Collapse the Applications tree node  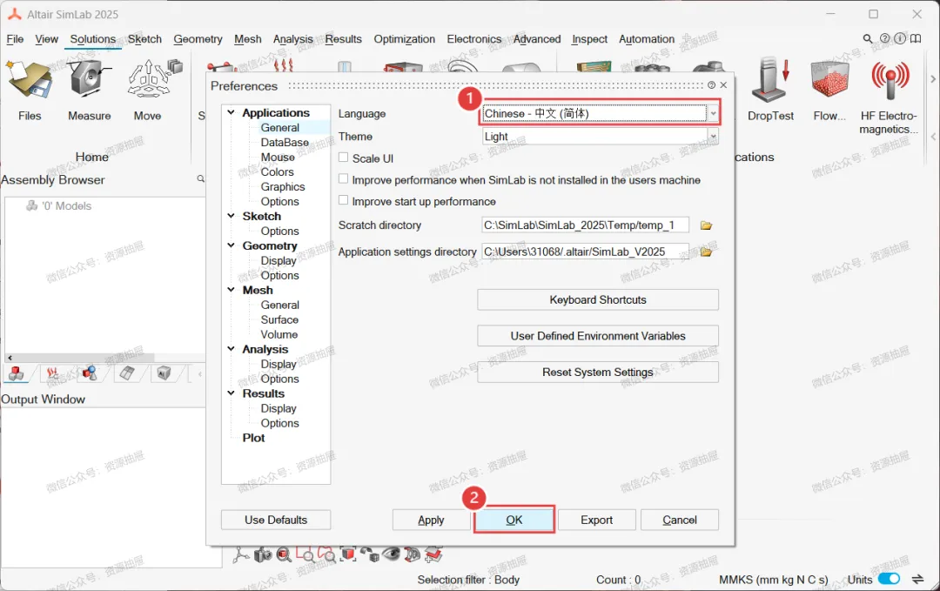point(231,112)
